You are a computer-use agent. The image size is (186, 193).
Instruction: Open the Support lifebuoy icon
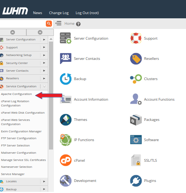coord(136,38)
